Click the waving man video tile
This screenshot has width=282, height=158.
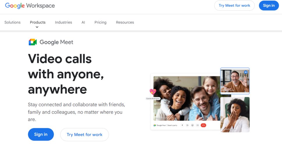(235, 81)
